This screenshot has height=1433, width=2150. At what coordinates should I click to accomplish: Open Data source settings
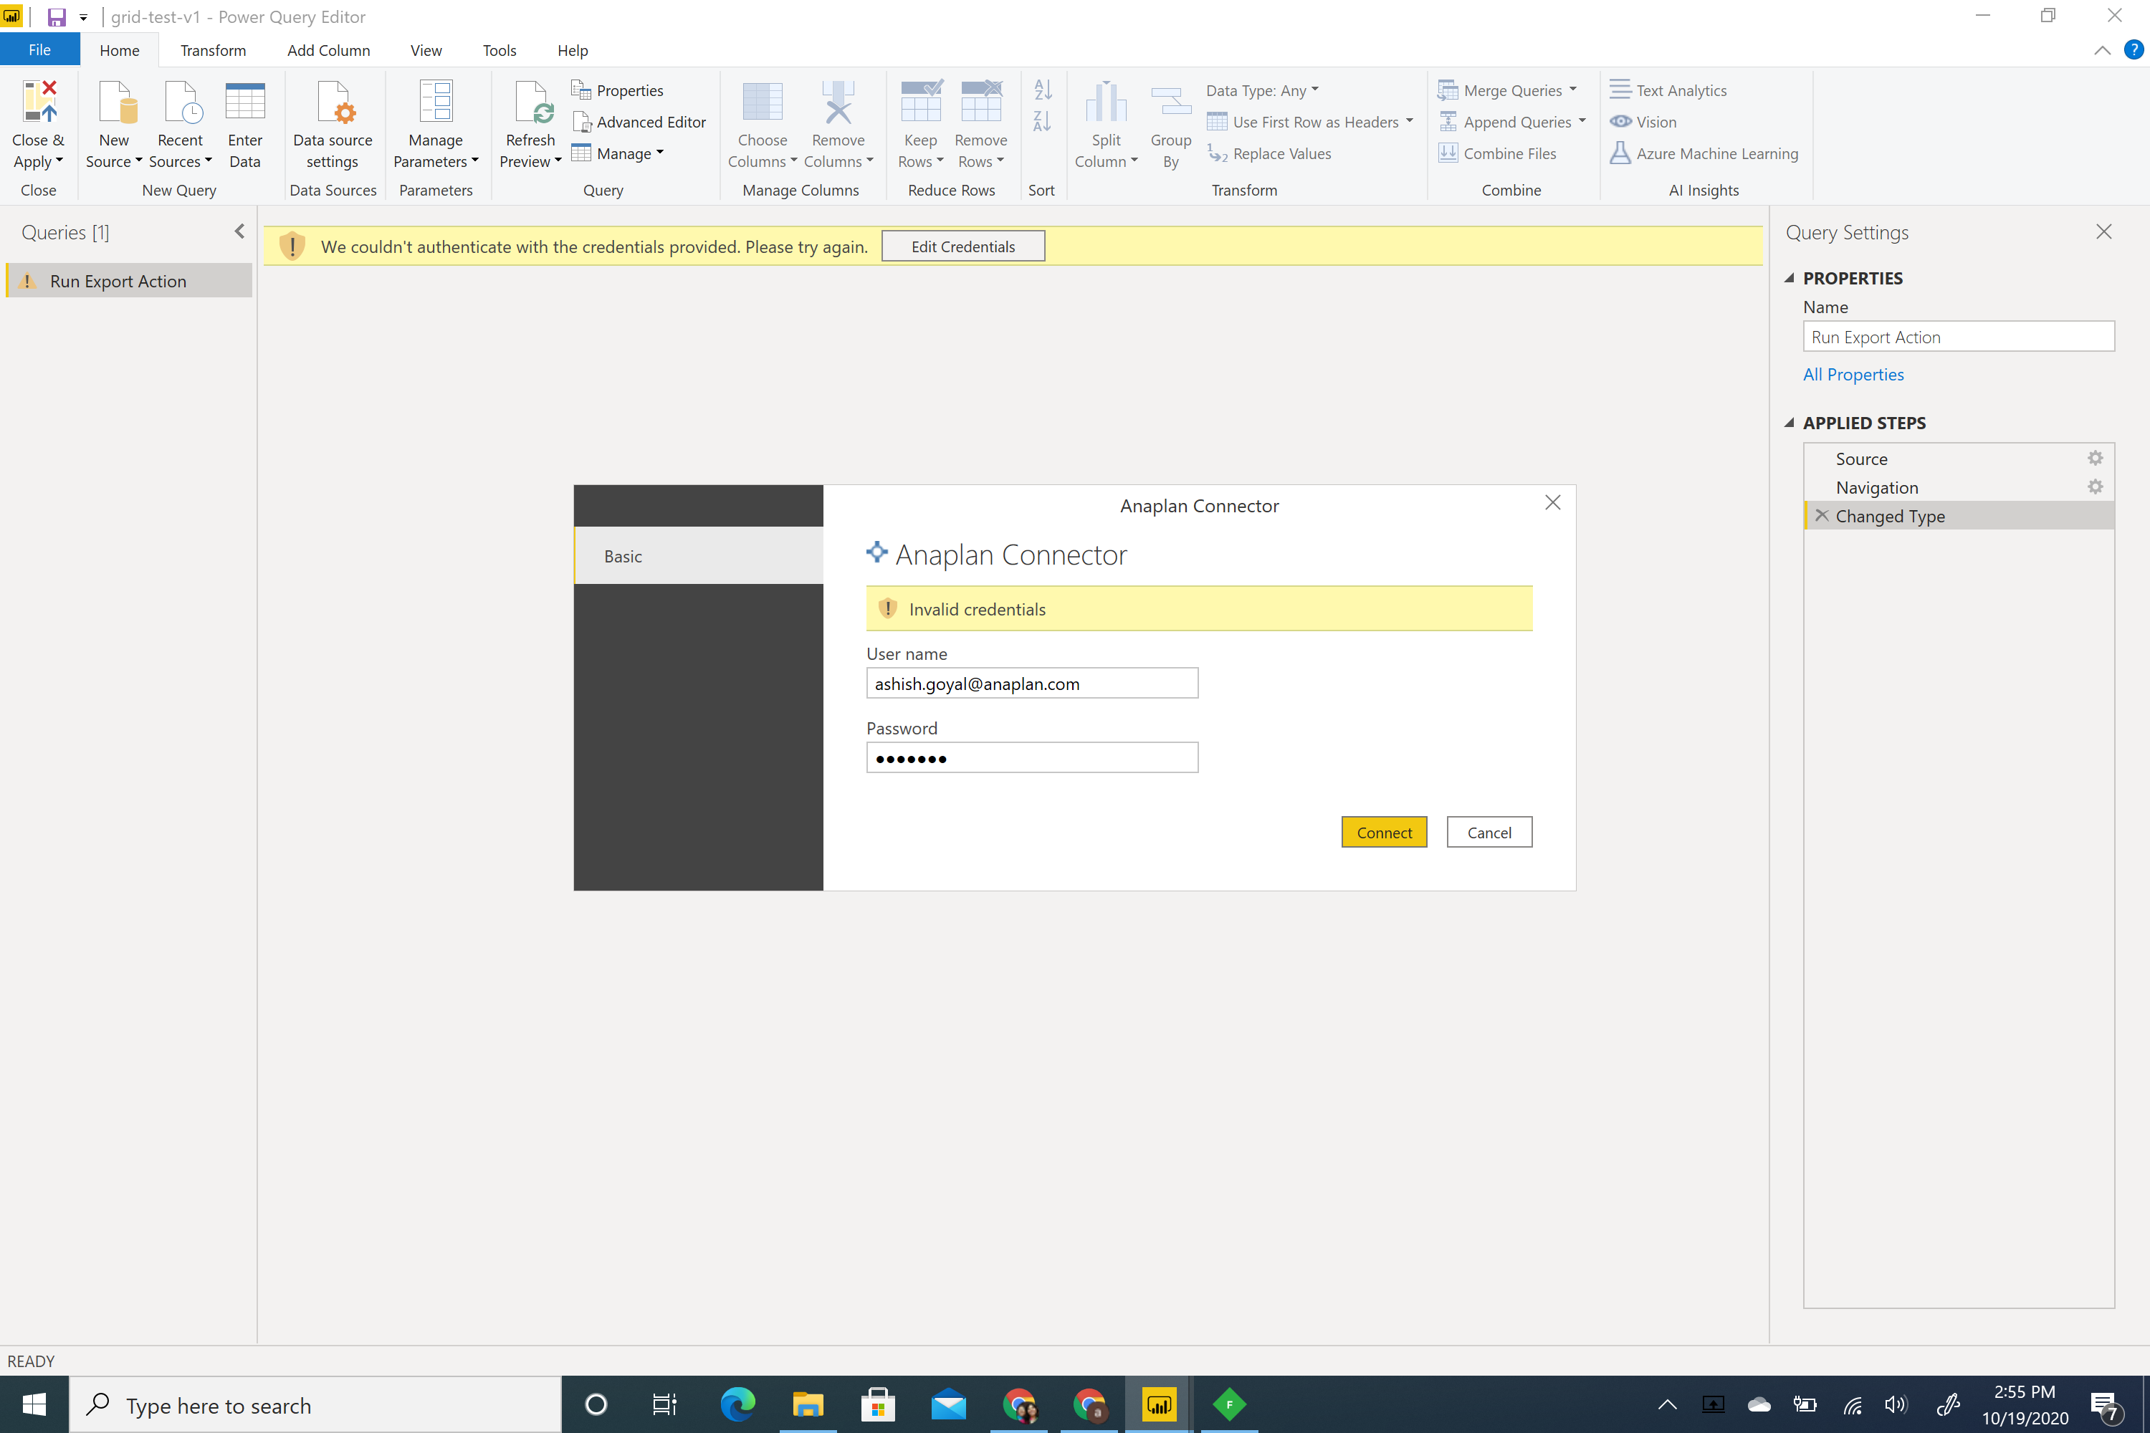pos(333,124)
